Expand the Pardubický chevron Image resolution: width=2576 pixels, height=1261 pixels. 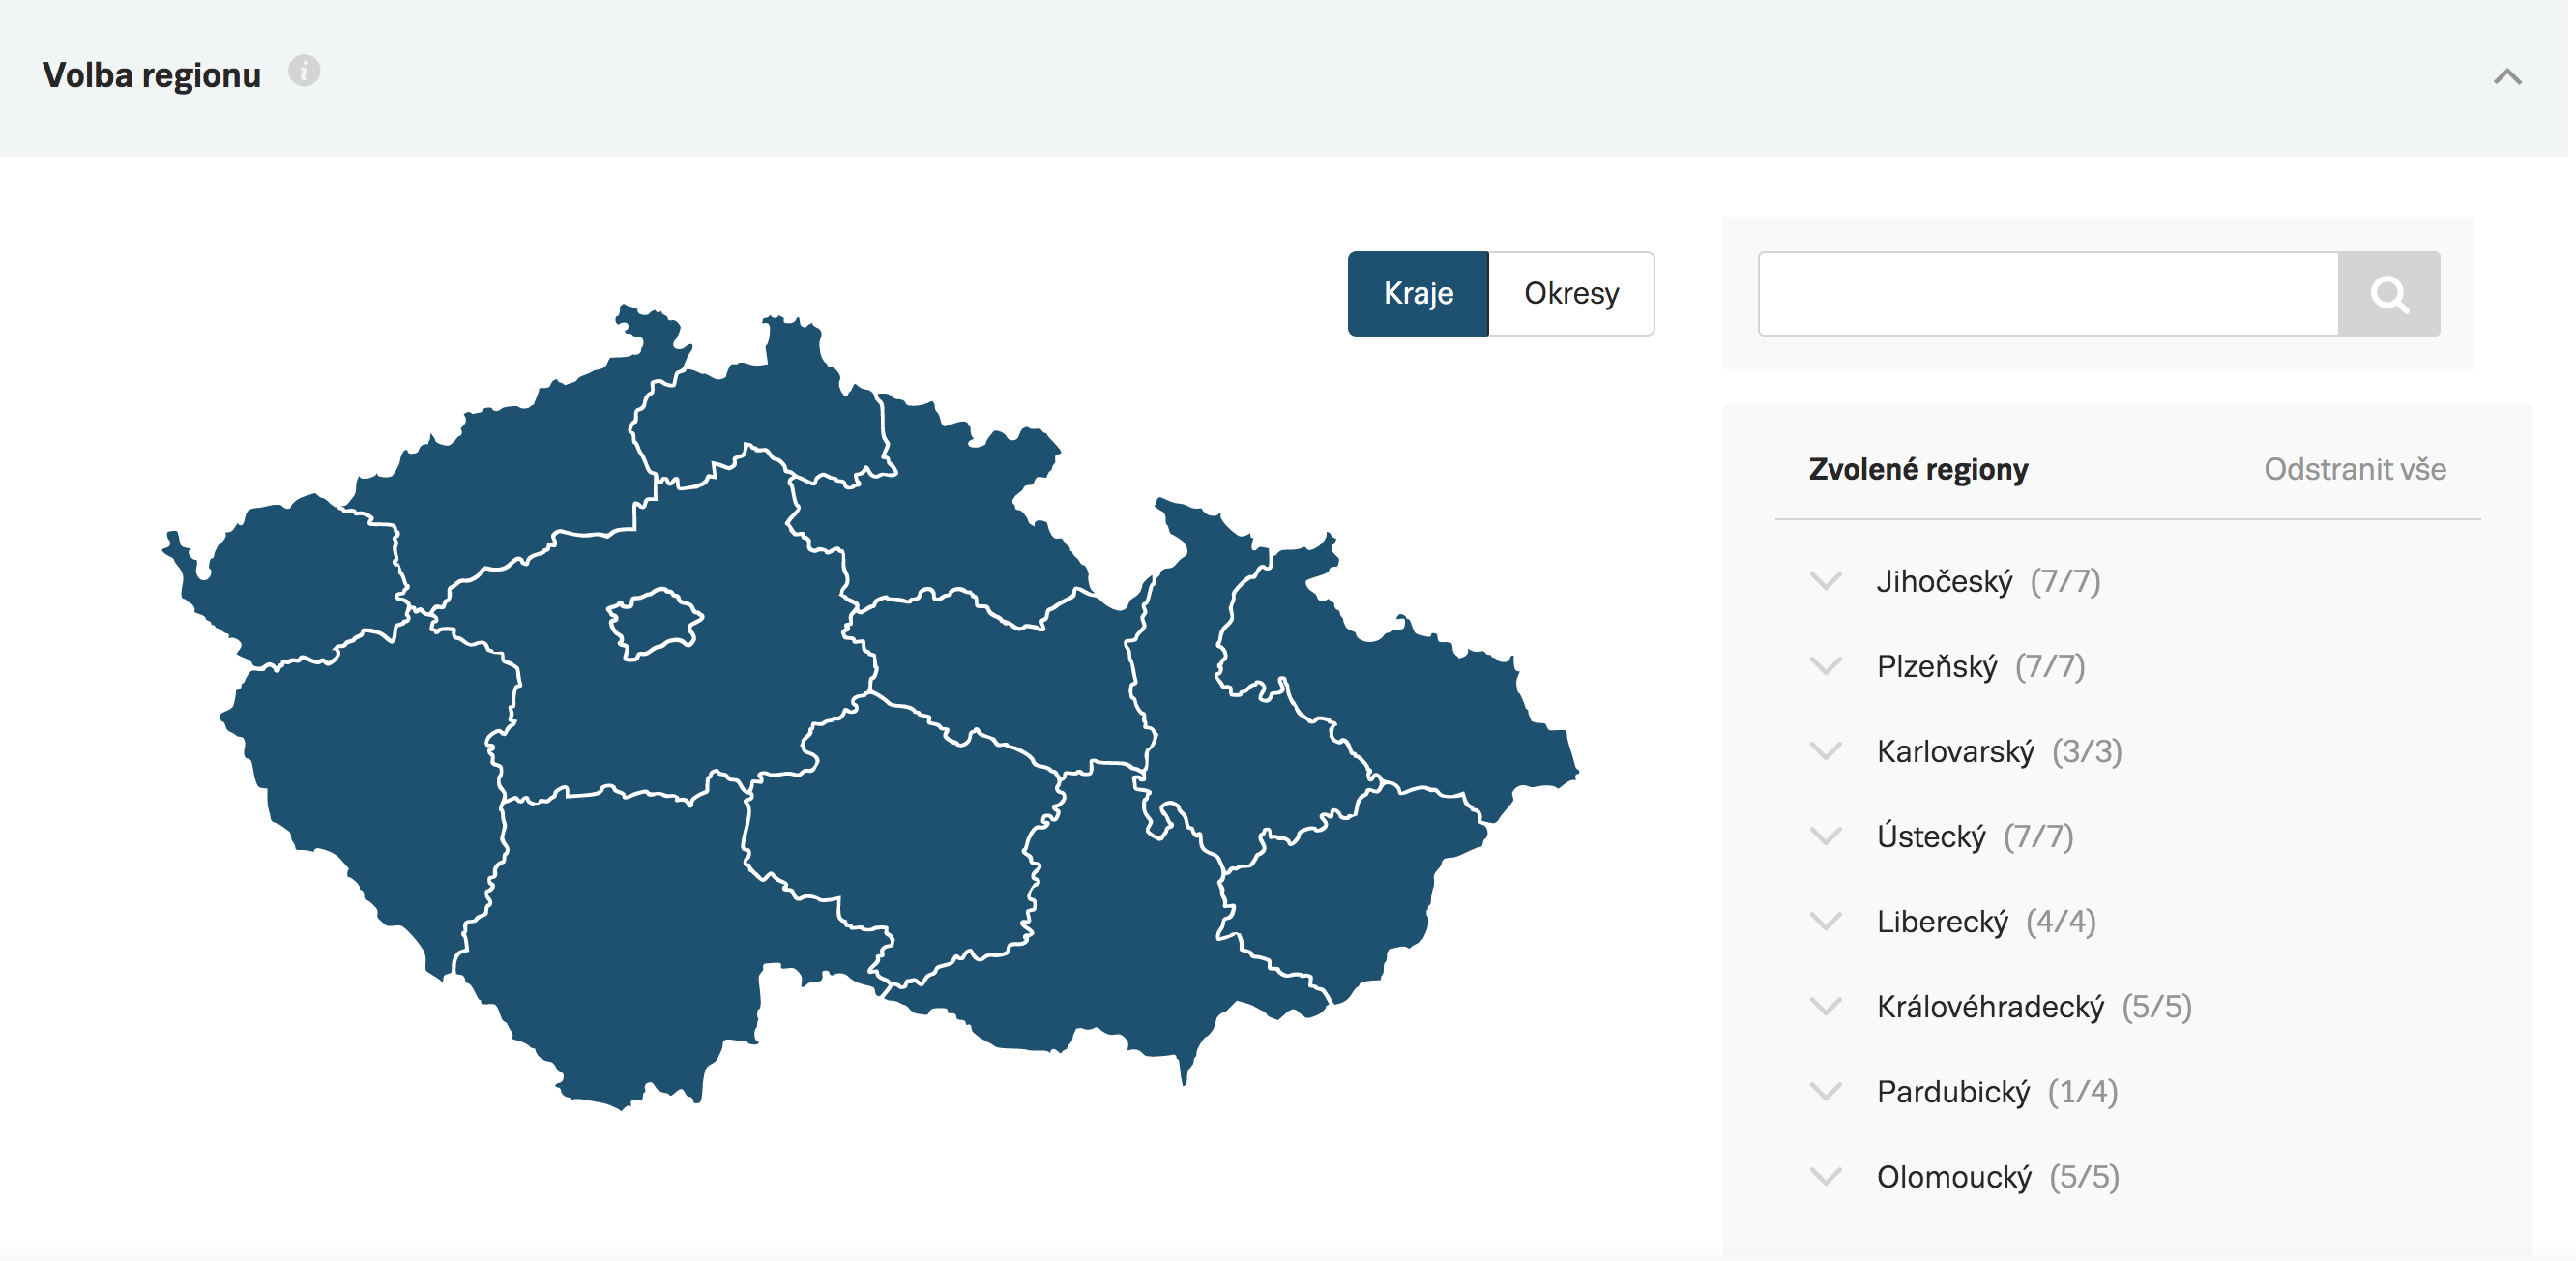point(1826,1091)
